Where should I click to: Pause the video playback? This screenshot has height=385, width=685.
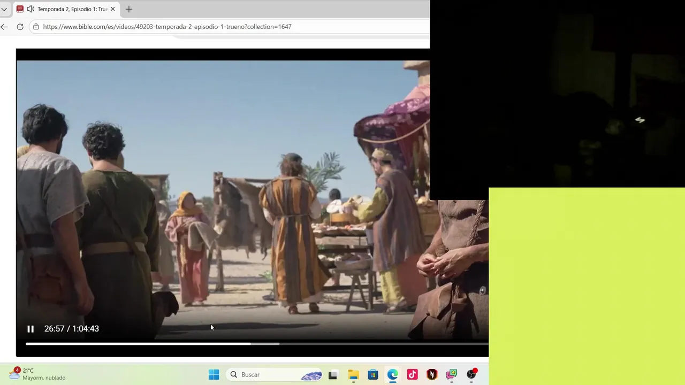pos(31,329)
